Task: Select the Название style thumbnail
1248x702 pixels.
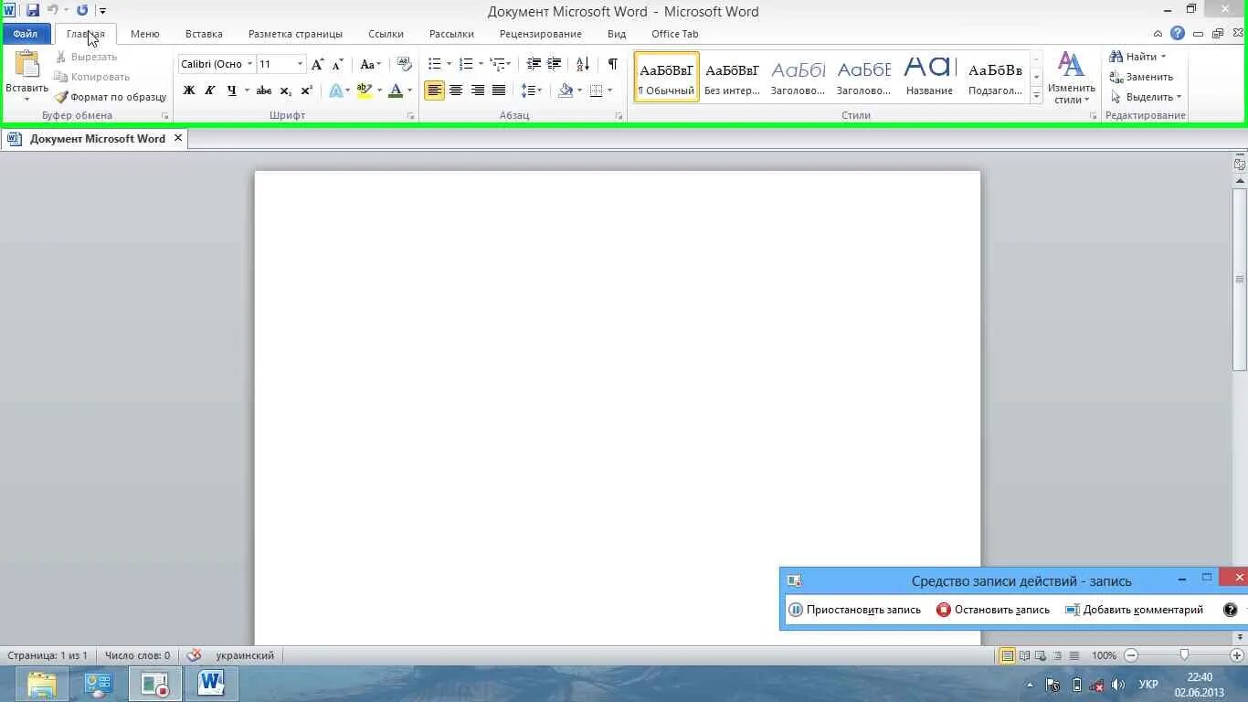Action: 929,77
